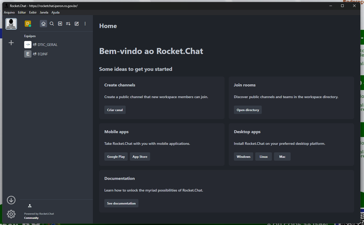This screenshot has height=225, width=364.
Task: Open the downloads arrow icon
Action: [11, 200]
